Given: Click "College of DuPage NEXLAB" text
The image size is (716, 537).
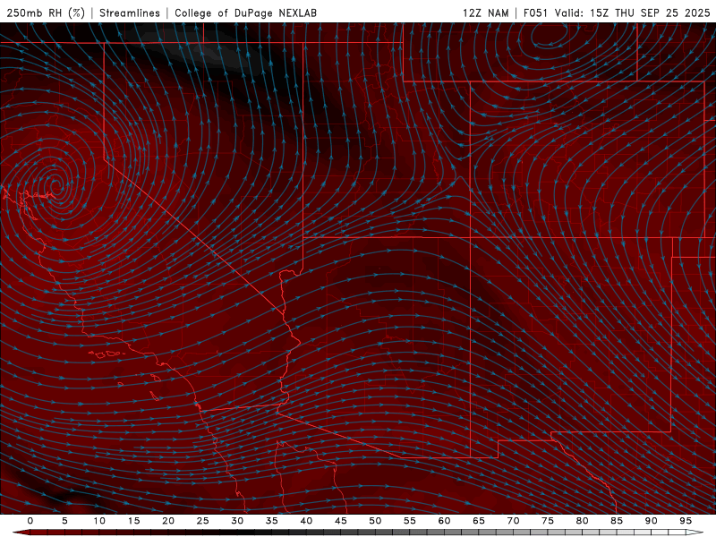Looking at the screenshot, I should [x=245, y=13].
